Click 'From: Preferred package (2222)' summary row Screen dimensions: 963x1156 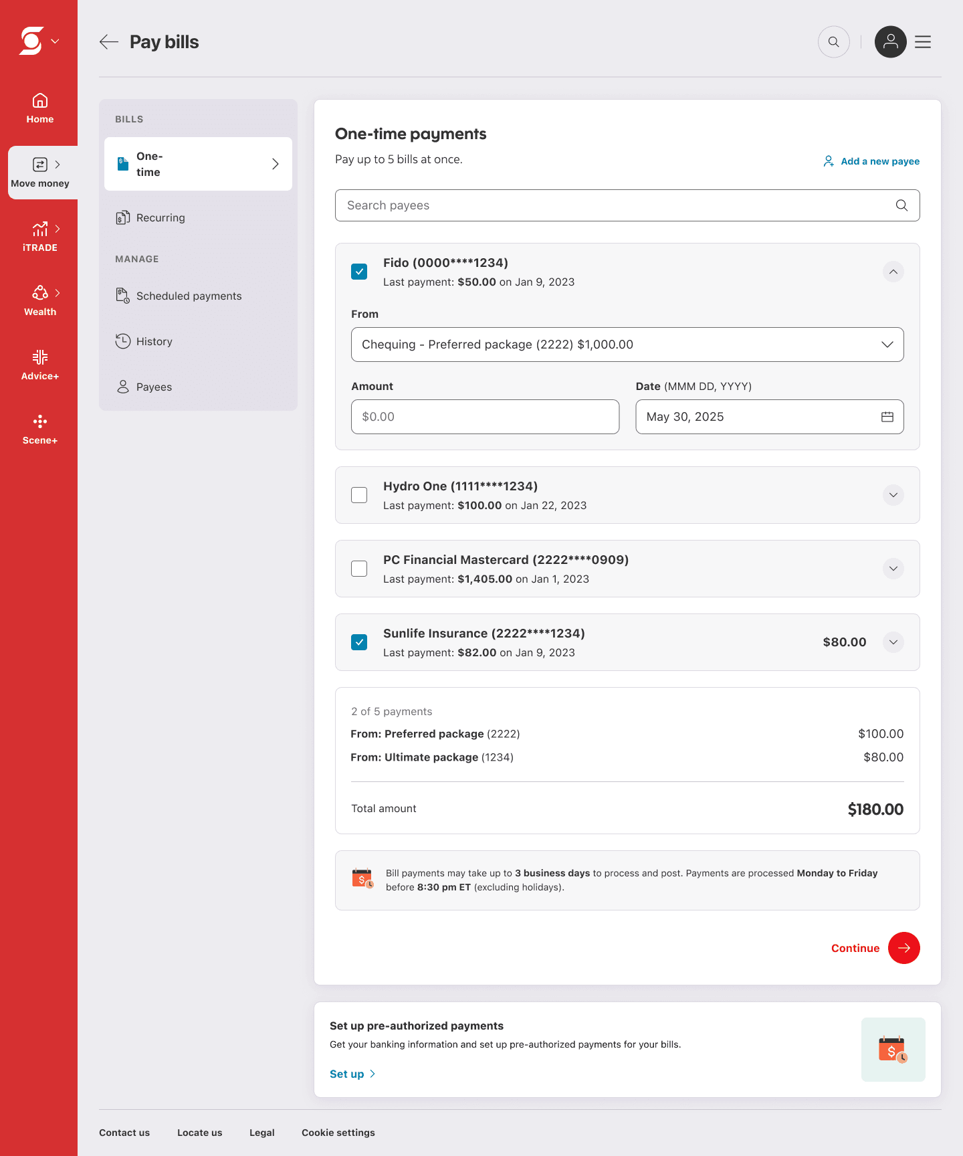(627, 734)
